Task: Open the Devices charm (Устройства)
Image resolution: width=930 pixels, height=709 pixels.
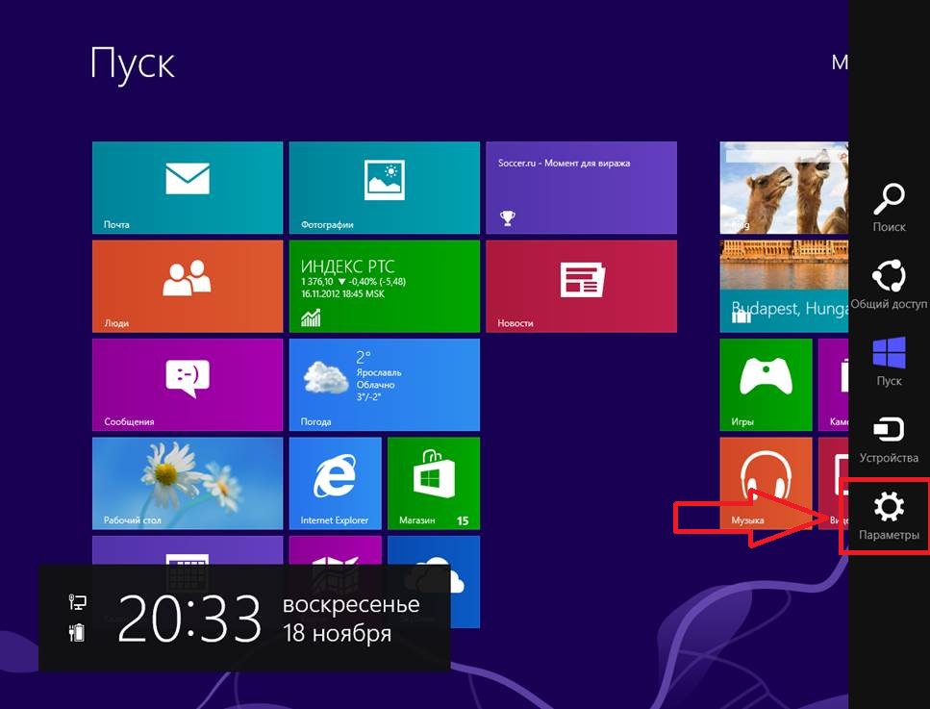Action: click(889, 438)
